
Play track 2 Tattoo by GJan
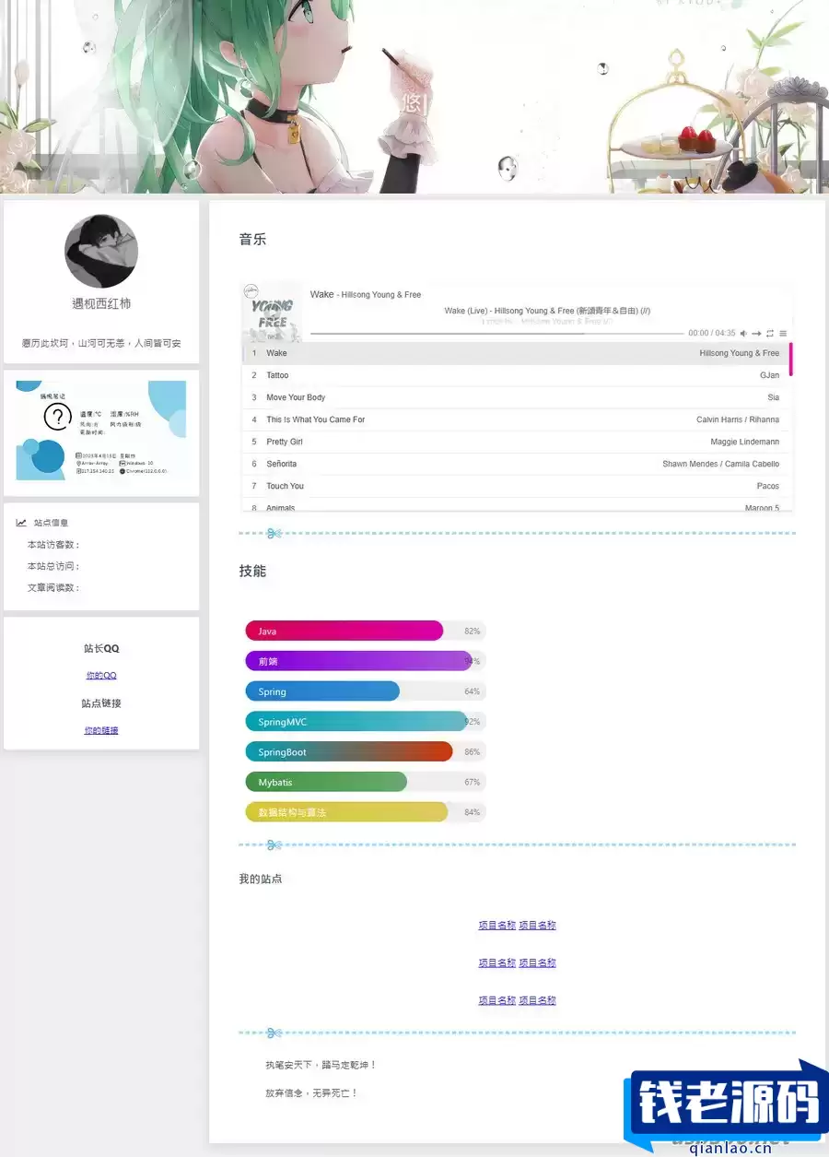516,375
